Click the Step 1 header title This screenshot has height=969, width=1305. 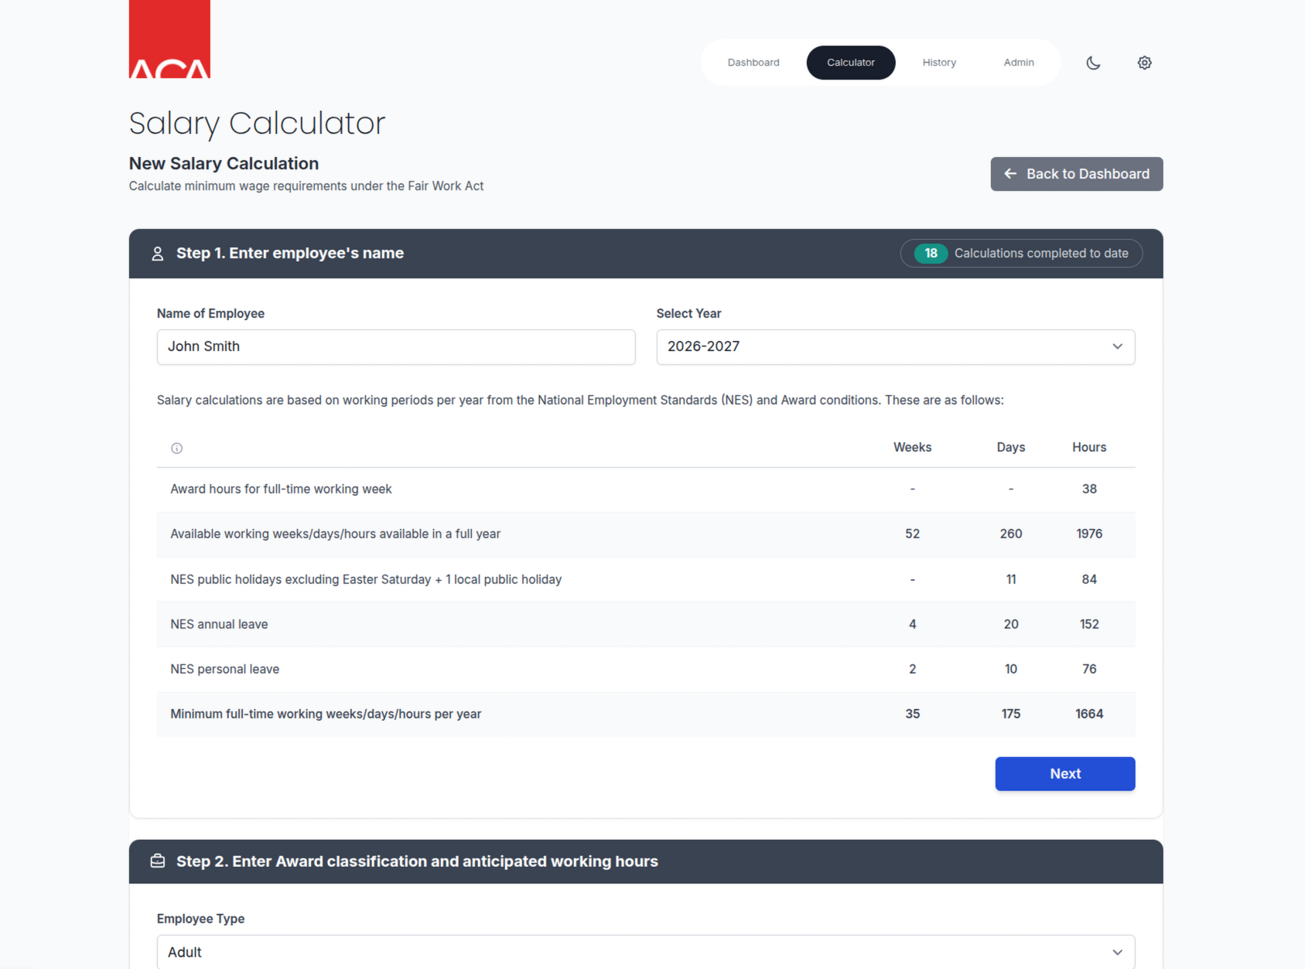(x=290, y=254)
